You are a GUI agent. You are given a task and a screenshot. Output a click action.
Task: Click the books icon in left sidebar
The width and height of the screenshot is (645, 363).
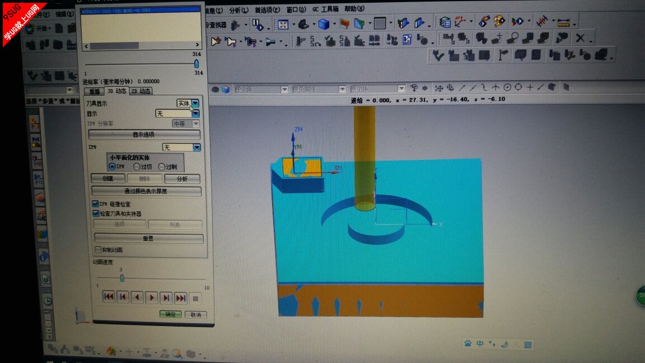pos(43,234)
